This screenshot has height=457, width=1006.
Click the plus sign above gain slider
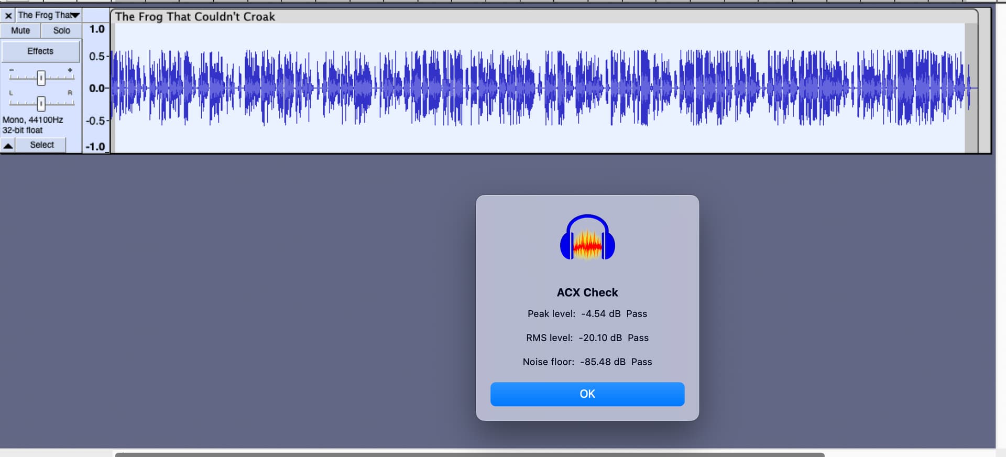[x=70, y=70]
